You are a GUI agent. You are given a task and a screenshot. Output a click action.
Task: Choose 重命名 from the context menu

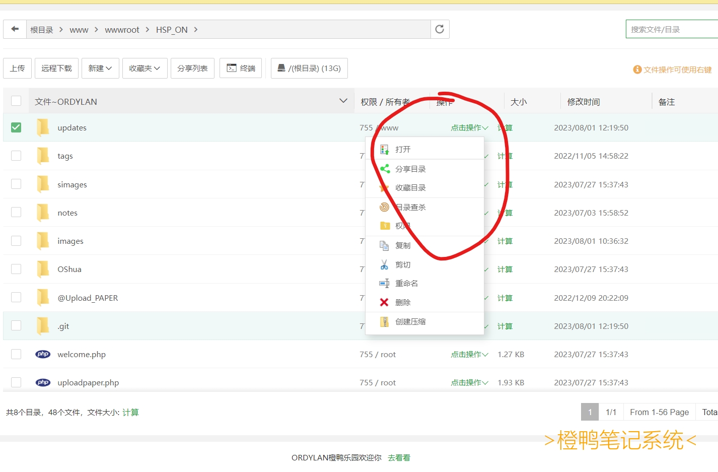[x=405, y=283]
